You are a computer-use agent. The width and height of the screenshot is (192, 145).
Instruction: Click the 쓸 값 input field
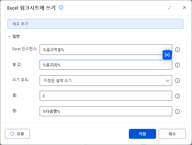[106, 65]
